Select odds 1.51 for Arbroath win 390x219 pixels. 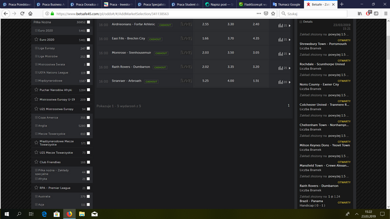click(256, 81)
